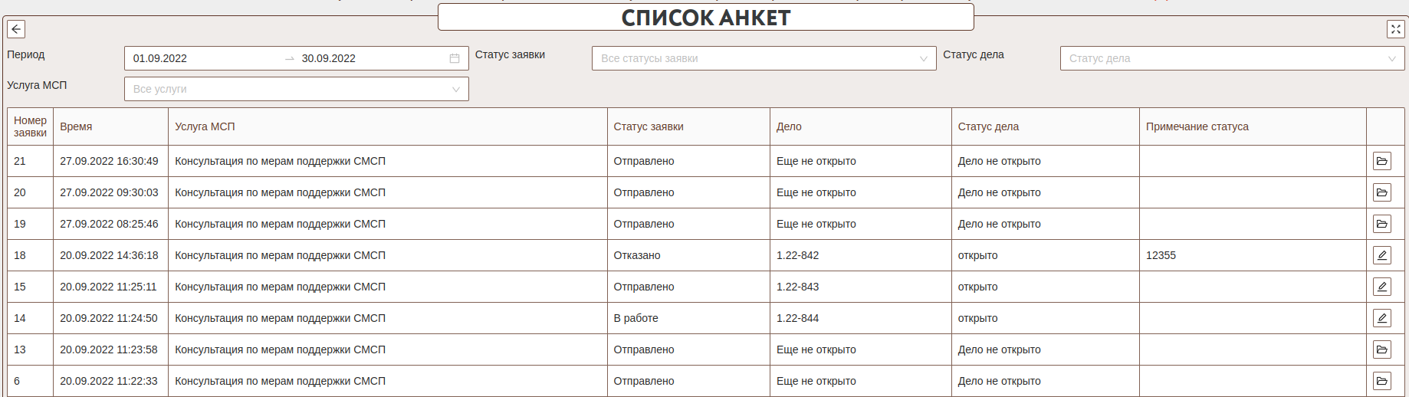This screenshot has height=397, width=1409.
Task: Open folder icon for application 19
Action: tap(1381, 224)
